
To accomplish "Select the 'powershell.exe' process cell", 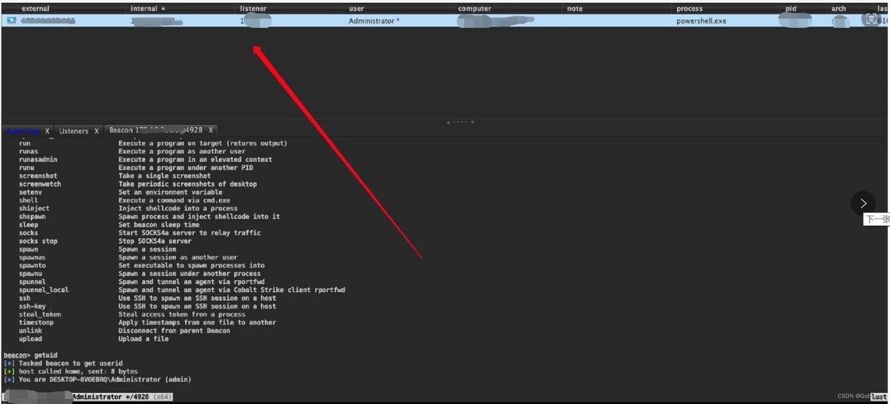I will [x=701, y=21].
